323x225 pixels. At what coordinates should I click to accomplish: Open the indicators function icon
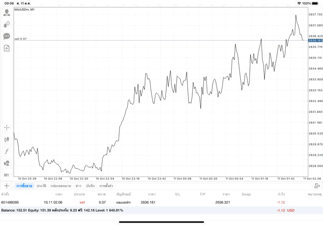7,151
